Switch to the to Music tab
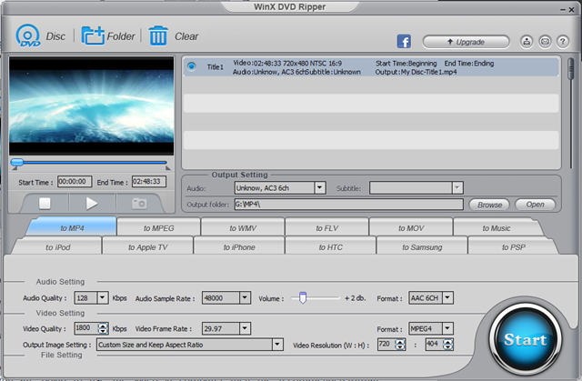Screen dimensions: 582x381 (x=497, y=228)
